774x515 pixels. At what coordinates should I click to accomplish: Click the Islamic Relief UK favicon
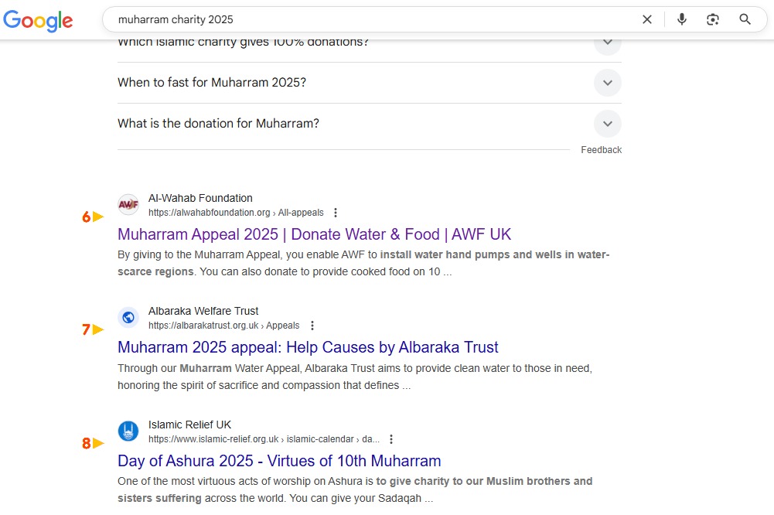(128, 431)
